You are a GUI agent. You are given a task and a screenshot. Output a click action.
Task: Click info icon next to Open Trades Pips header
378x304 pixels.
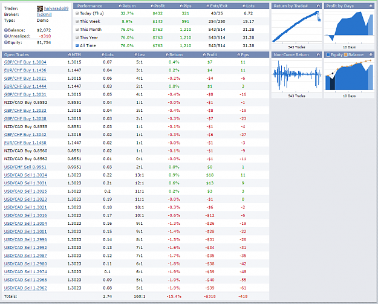pos(239,54)
